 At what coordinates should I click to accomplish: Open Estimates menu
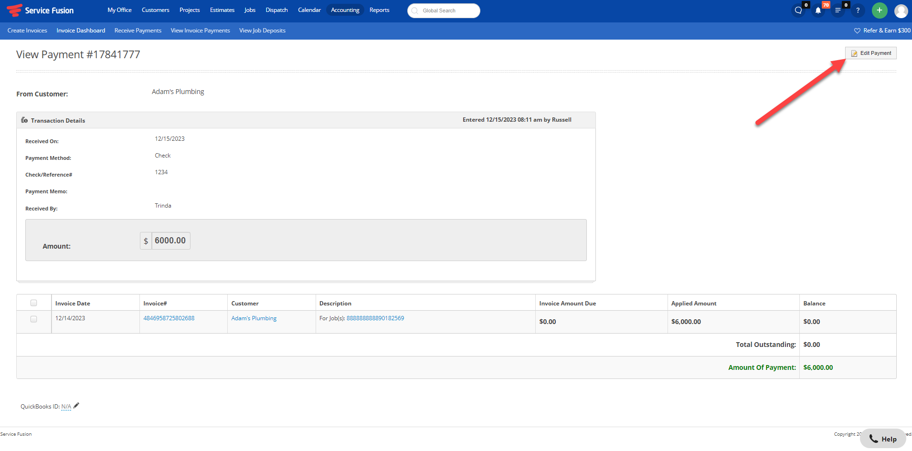point(222,10)
